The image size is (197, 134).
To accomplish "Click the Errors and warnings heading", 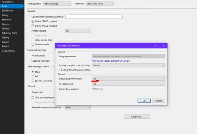I will (37, 50).
